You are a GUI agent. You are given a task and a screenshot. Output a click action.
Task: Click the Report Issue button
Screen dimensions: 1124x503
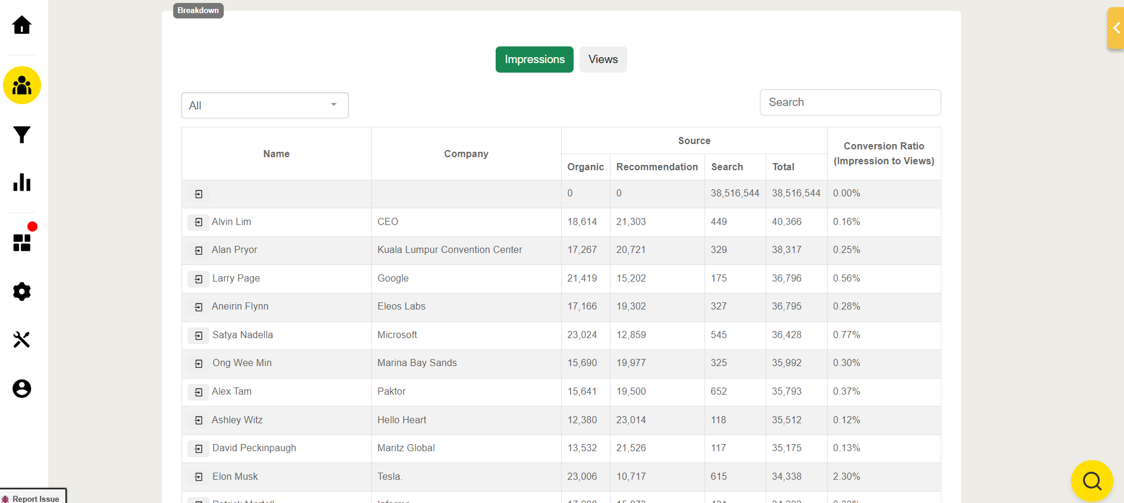coord(33,498)
